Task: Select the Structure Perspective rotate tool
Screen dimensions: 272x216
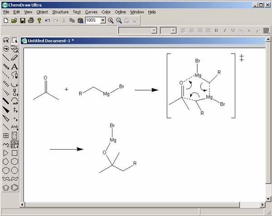Action: [x=6, y=49]
